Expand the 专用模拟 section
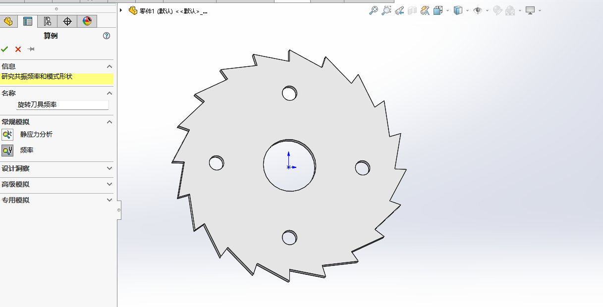 (x=110, y=200)
